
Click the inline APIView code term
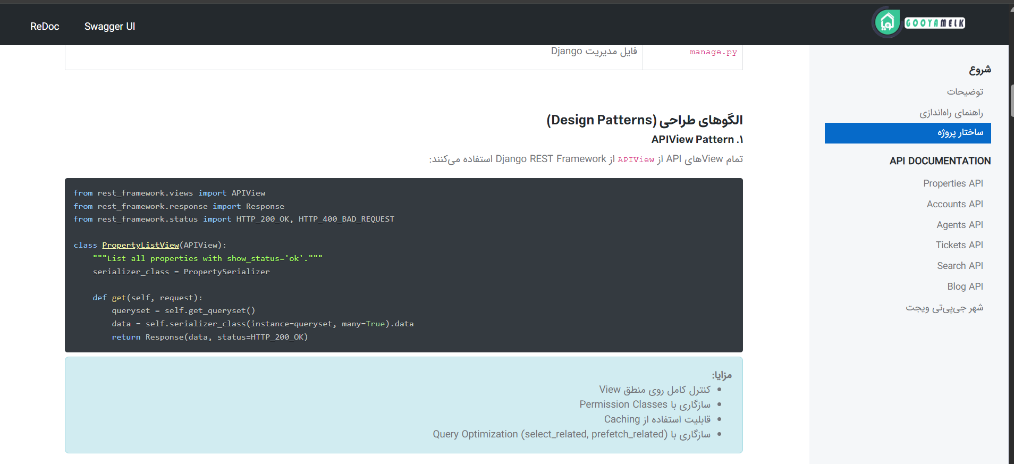coord(636,159)
